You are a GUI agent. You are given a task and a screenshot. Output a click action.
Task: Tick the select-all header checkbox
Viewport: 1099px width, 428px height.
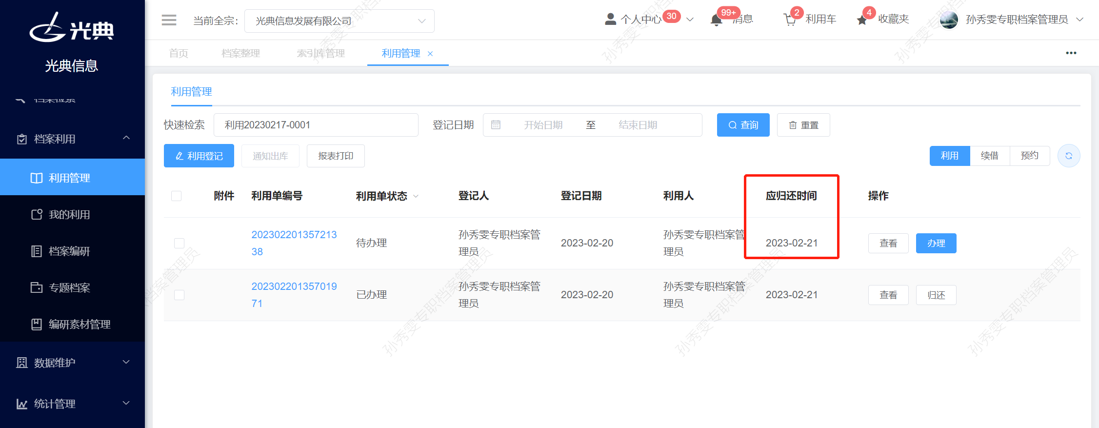177,196
